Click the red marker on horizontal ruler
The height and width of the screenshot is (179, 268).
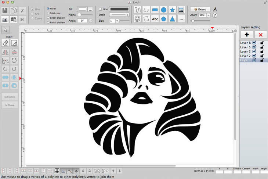pos(212,28)
